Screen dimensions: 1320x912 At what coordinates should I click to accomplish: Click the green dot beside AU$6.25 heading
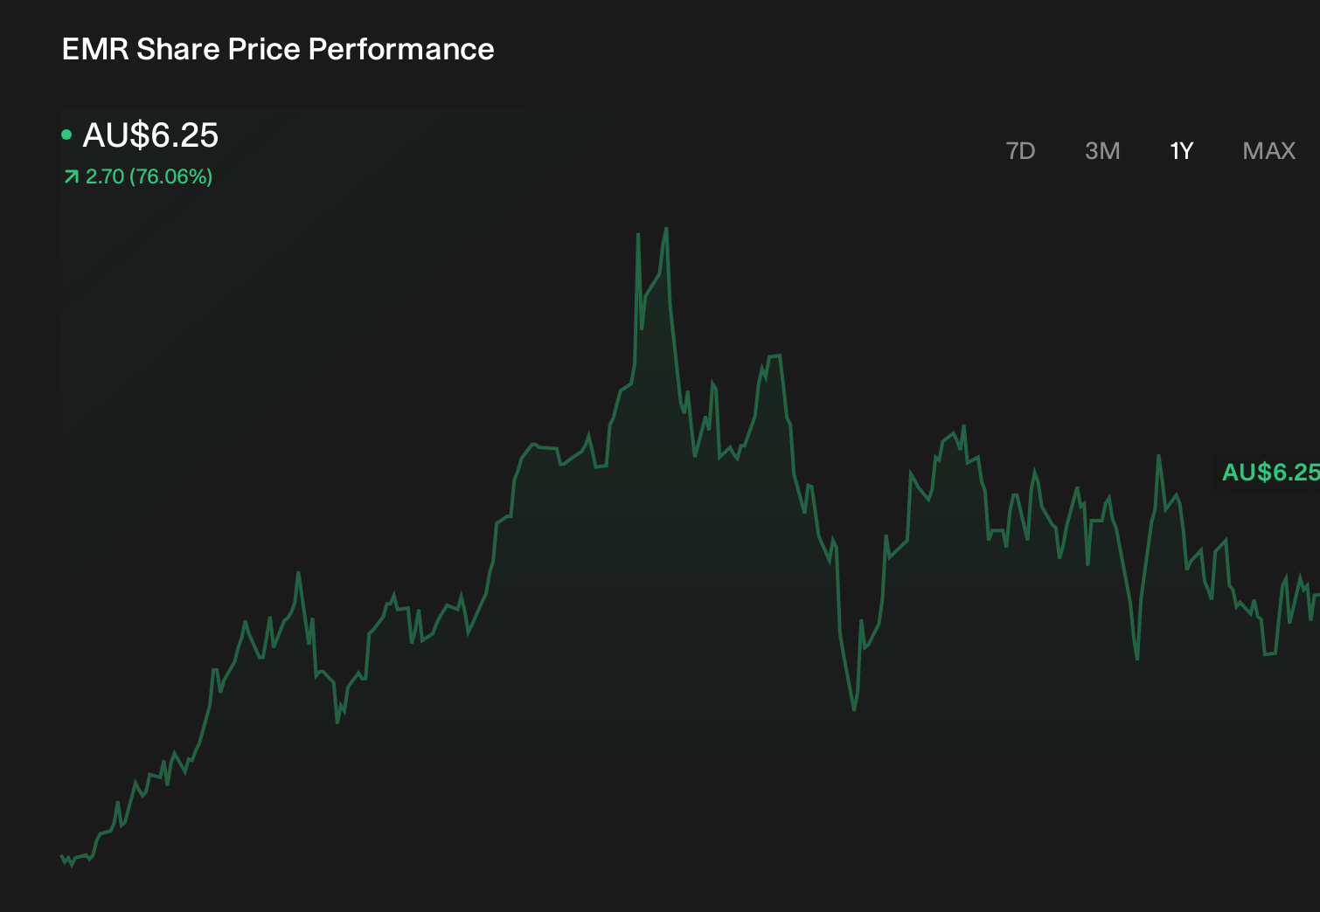tap(66, 135)
